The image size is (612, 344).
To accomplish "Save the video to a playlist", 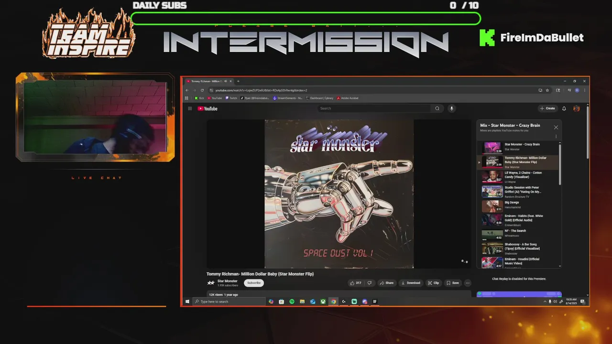I will [x=453, y=283].
